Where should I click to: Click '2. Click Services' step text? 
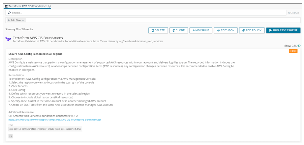click(x=18, y=86)
